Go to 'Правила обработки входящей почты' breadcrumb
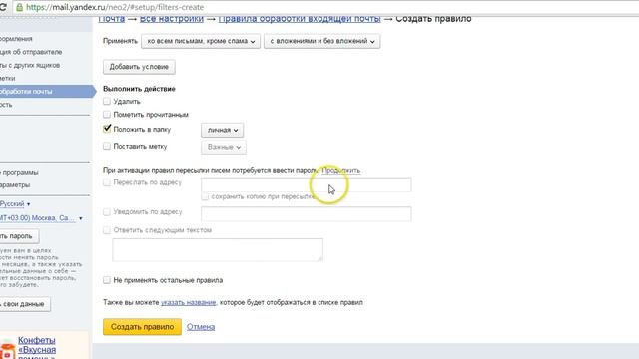Screen dimensions: 639x359 point(300,19)
